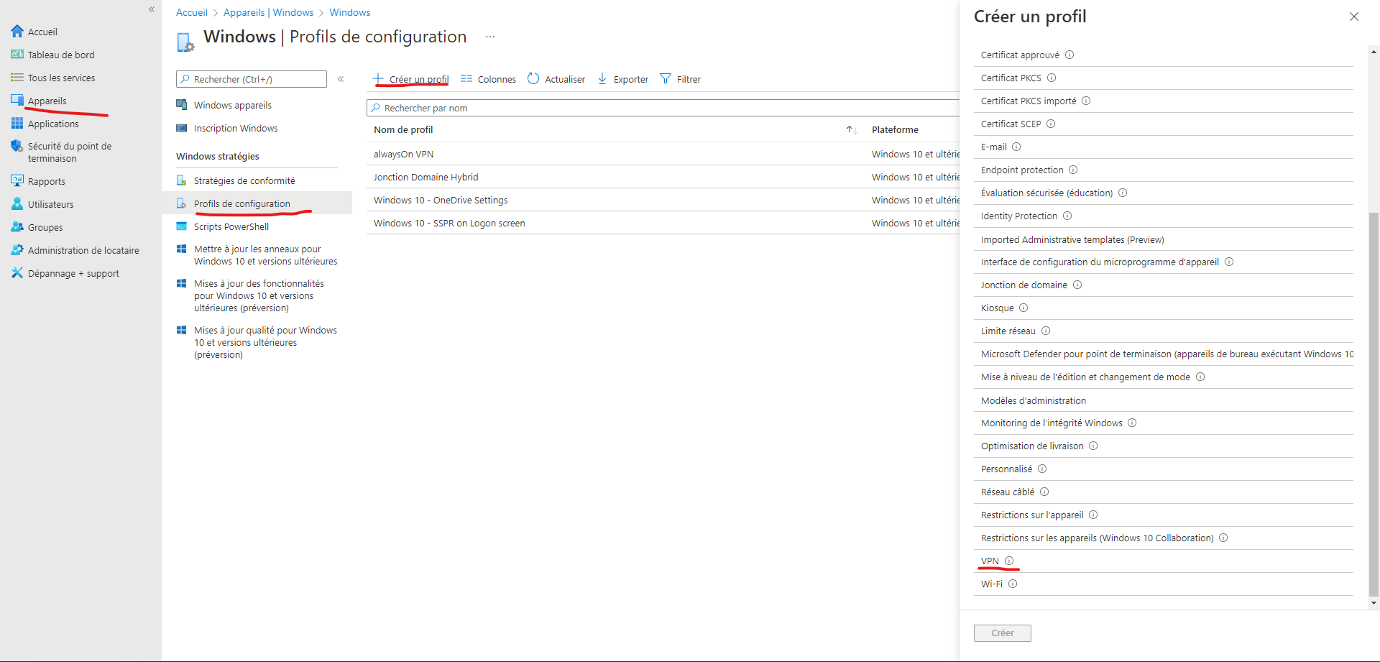
Task: Show info tooltip next to VPN profile type
Action: (1009, 561)
